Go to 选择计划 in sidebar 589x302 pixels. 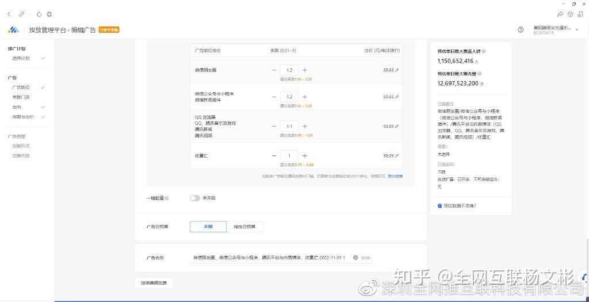[x=21, y=59]
